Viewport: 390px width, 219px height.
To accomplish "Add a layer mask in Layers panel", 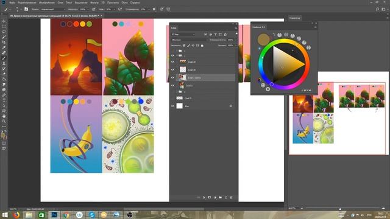I will 210,197.
